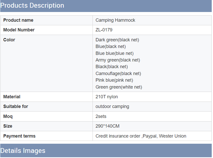Image resolution: width=213 pixels, height=158 pixels.
Task: Click the Pink blue(pink net) entry
Action: [x=114, y=80]
